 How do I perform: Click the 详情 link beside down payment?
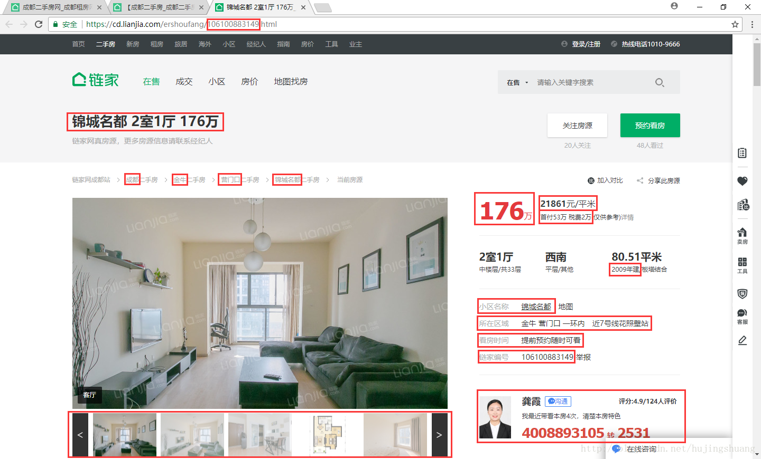pyautogui.click(x=627, y=217)
